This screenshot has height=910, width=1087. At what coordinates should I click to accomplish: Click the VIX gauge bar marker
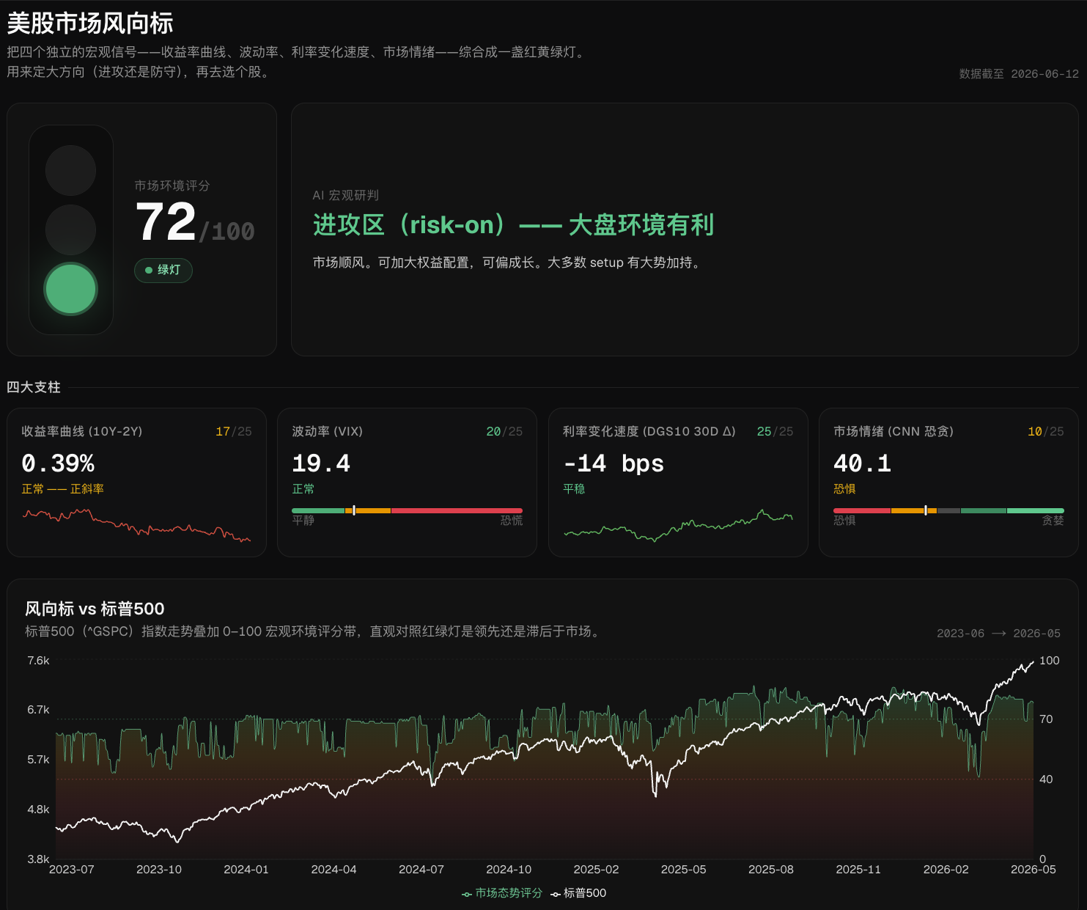pos(354,510)
